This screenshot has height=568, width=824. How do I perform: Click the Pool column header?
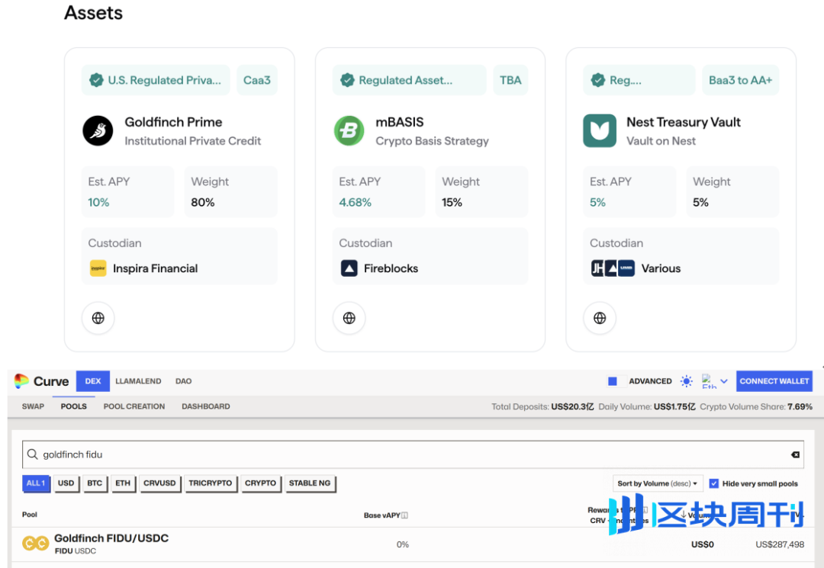click(x=30, y=515)
